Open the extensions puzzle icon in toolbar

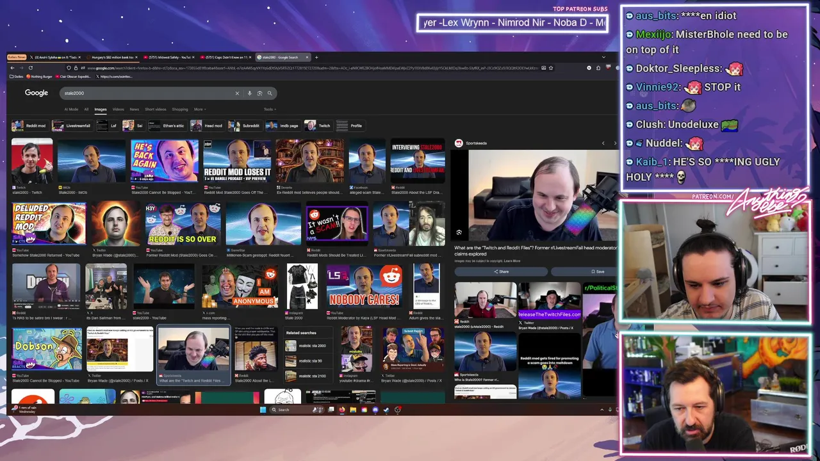pos(598,68)
